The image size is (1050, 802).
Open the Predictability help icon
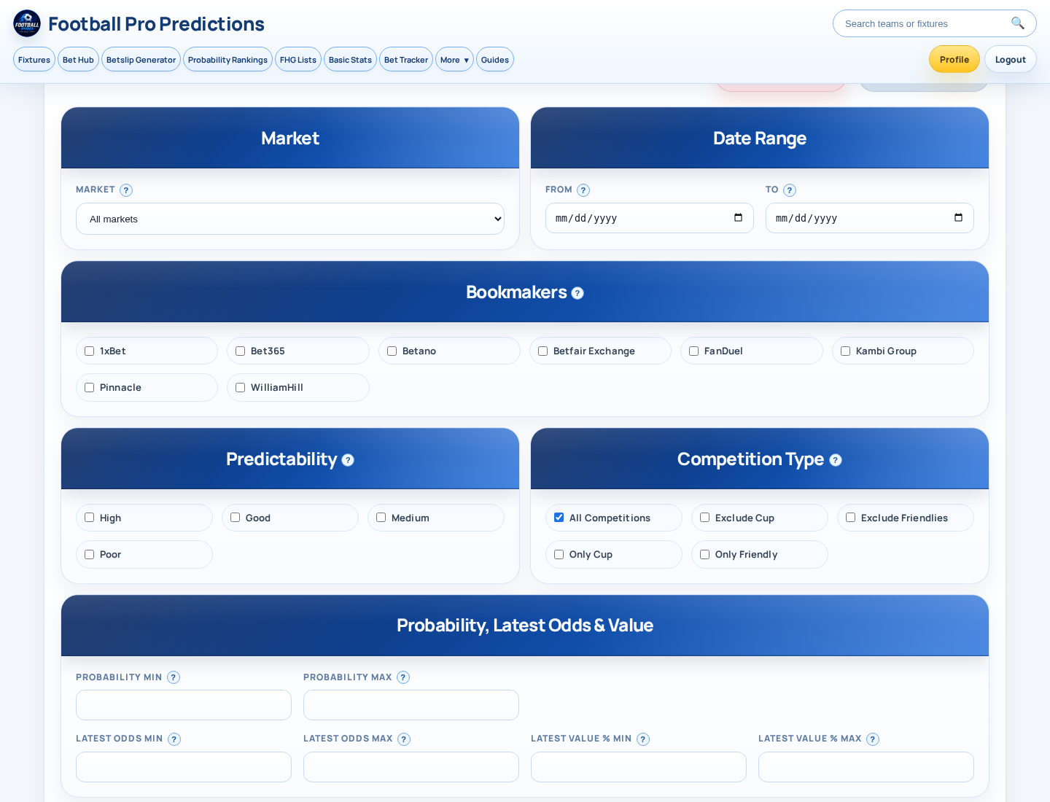coord(348,460)
